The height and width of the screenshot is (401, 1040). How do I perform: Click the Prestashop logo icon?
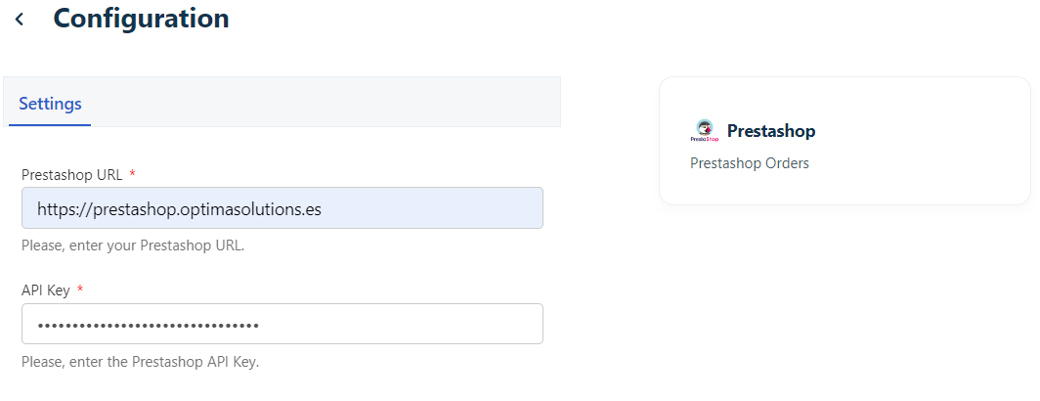pos(705,131)
